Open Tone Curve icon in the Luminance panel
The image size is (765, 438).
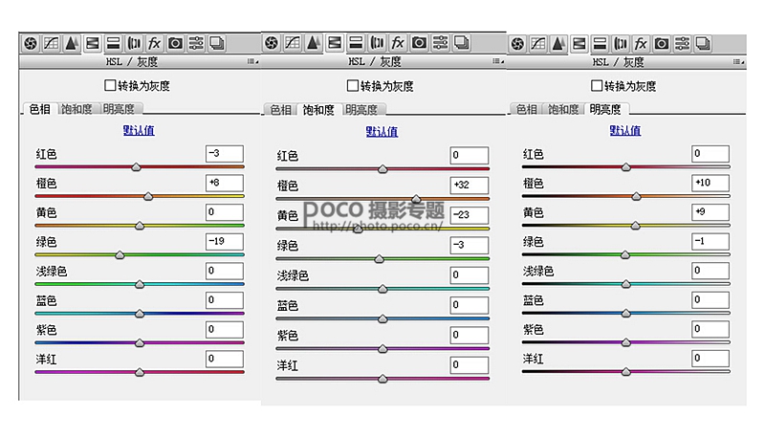[x=538, y=44]
